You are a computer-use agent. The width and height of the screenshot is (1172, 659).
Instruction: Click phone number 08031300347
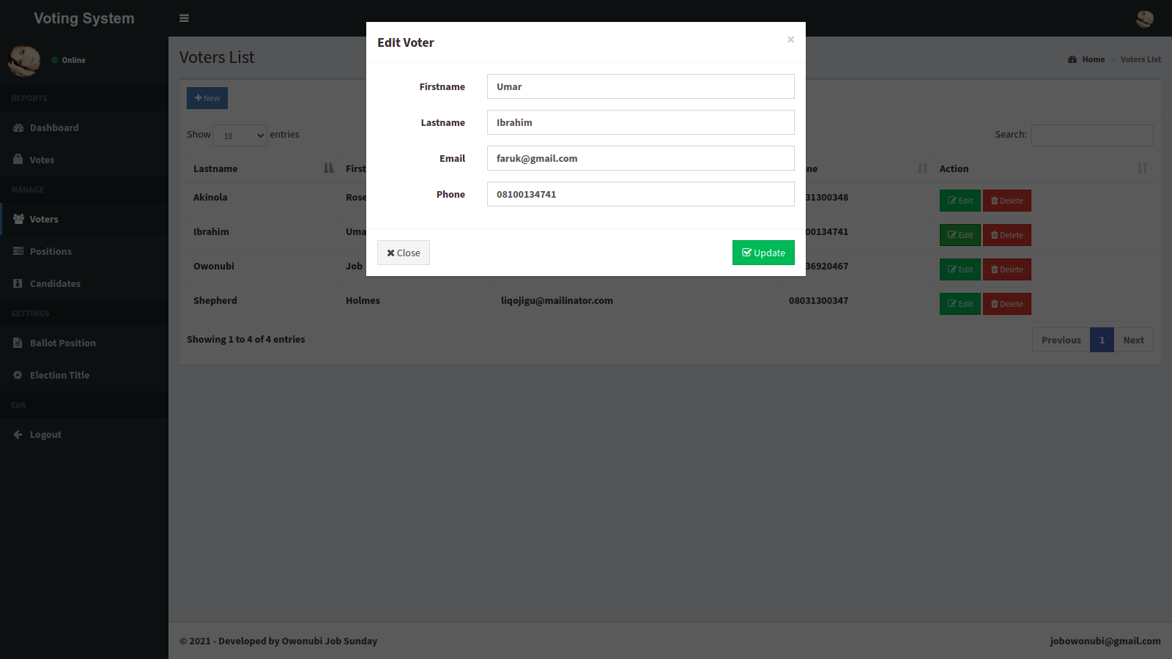[818, 300]
